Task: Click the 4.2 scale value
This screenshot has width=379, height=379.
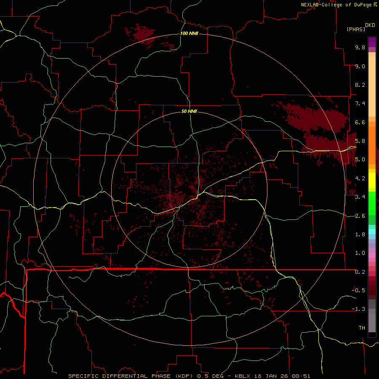Action: (x=360, y=179)
